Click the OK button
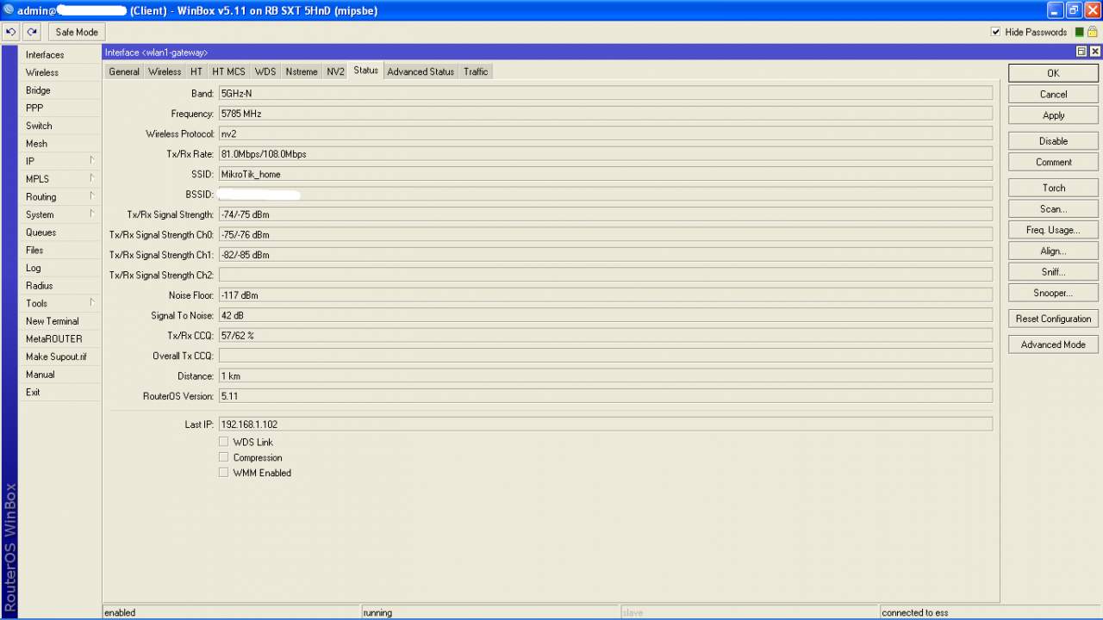Image resolution: width=1103 pixels, height=620 pixels. [x=1053, y=73]
